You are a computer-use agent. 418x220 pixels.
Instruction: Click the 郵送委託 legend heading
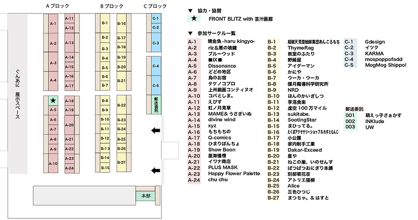pyautogui.click(x=354, y=109)
